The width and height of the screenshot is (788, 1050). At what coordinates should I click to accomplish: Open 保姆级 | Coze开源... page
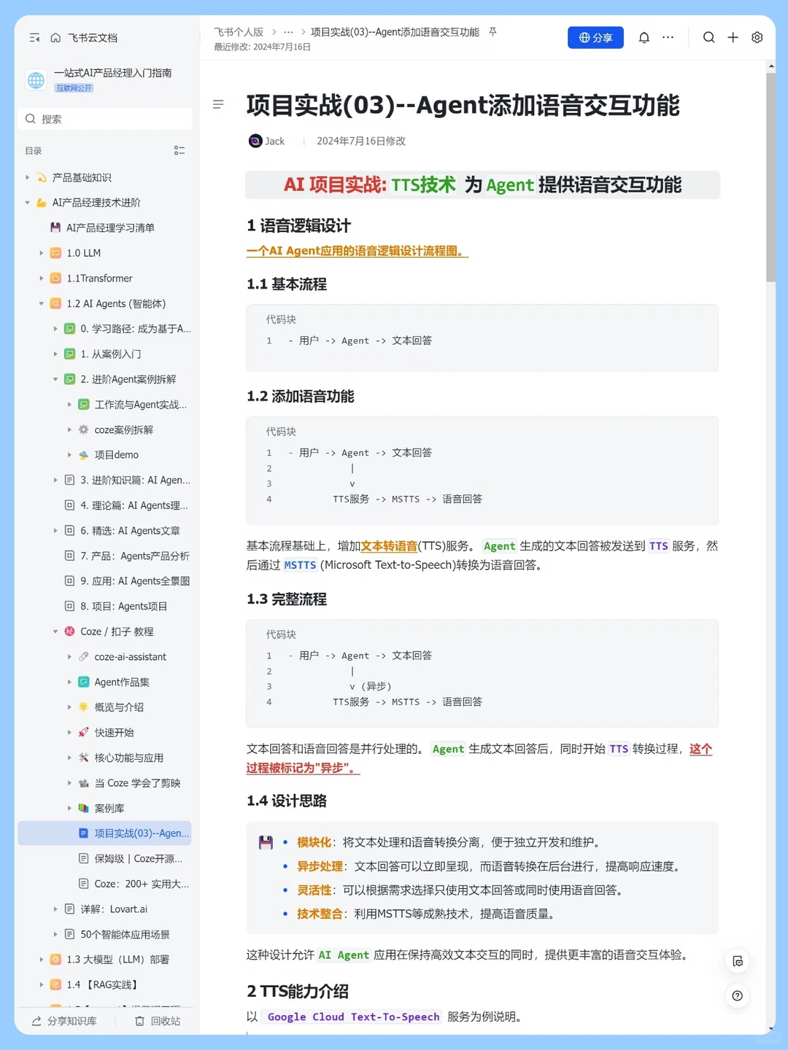(x=139, y=858)
